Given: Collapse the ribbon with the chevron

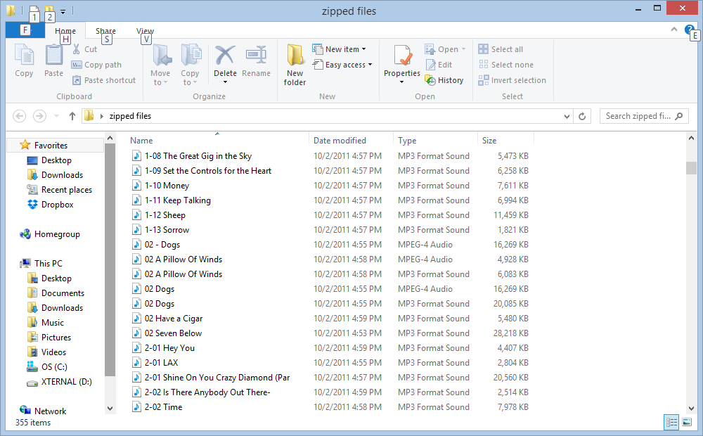Looking at the screenshot, I should 674,30.
